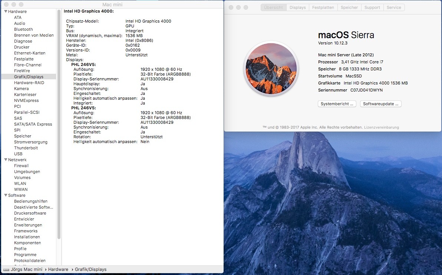Select Grafik/Displays in the sidebar
This screenshot has height=275, width=442.
29,77
